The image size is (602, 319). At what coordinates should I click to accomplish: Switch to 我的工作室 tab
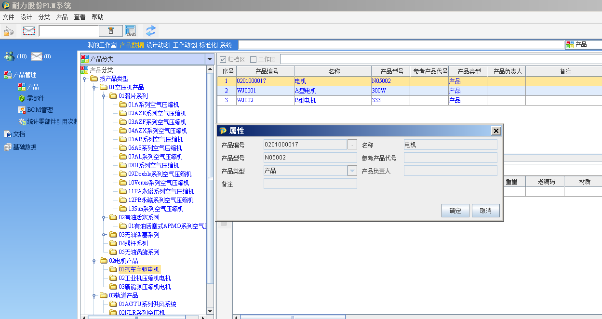click(x=102, y=45)
